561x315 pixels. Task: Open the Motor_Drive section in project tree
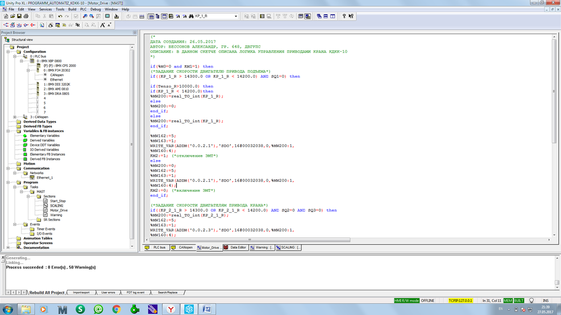[x=59, y=211]
